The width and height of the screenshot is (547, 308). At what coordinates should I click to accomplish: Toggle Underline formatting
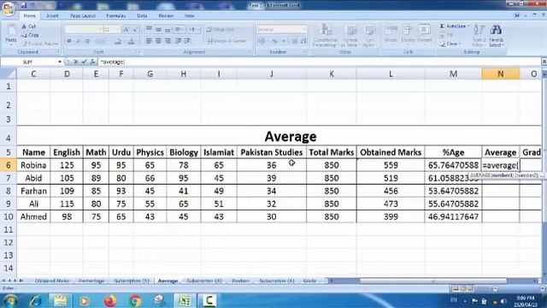click(x=87, y=41)
